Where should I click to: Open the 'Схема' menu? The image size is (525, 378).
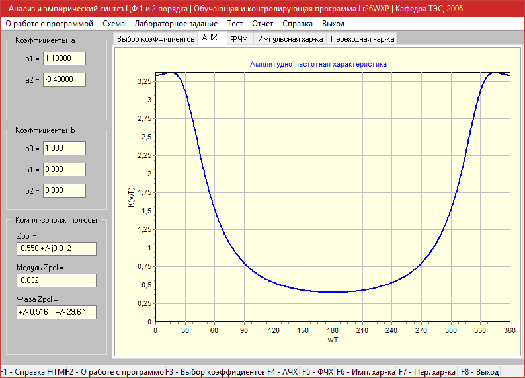point(114,24)
